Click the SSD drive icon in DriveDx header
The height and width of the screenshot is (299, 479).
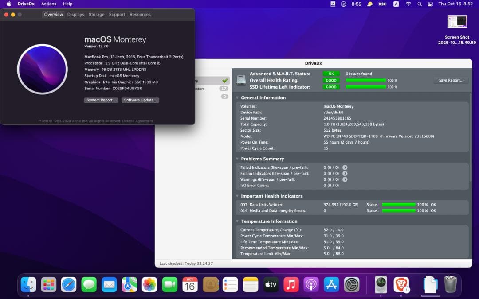[x=241, y=80]
